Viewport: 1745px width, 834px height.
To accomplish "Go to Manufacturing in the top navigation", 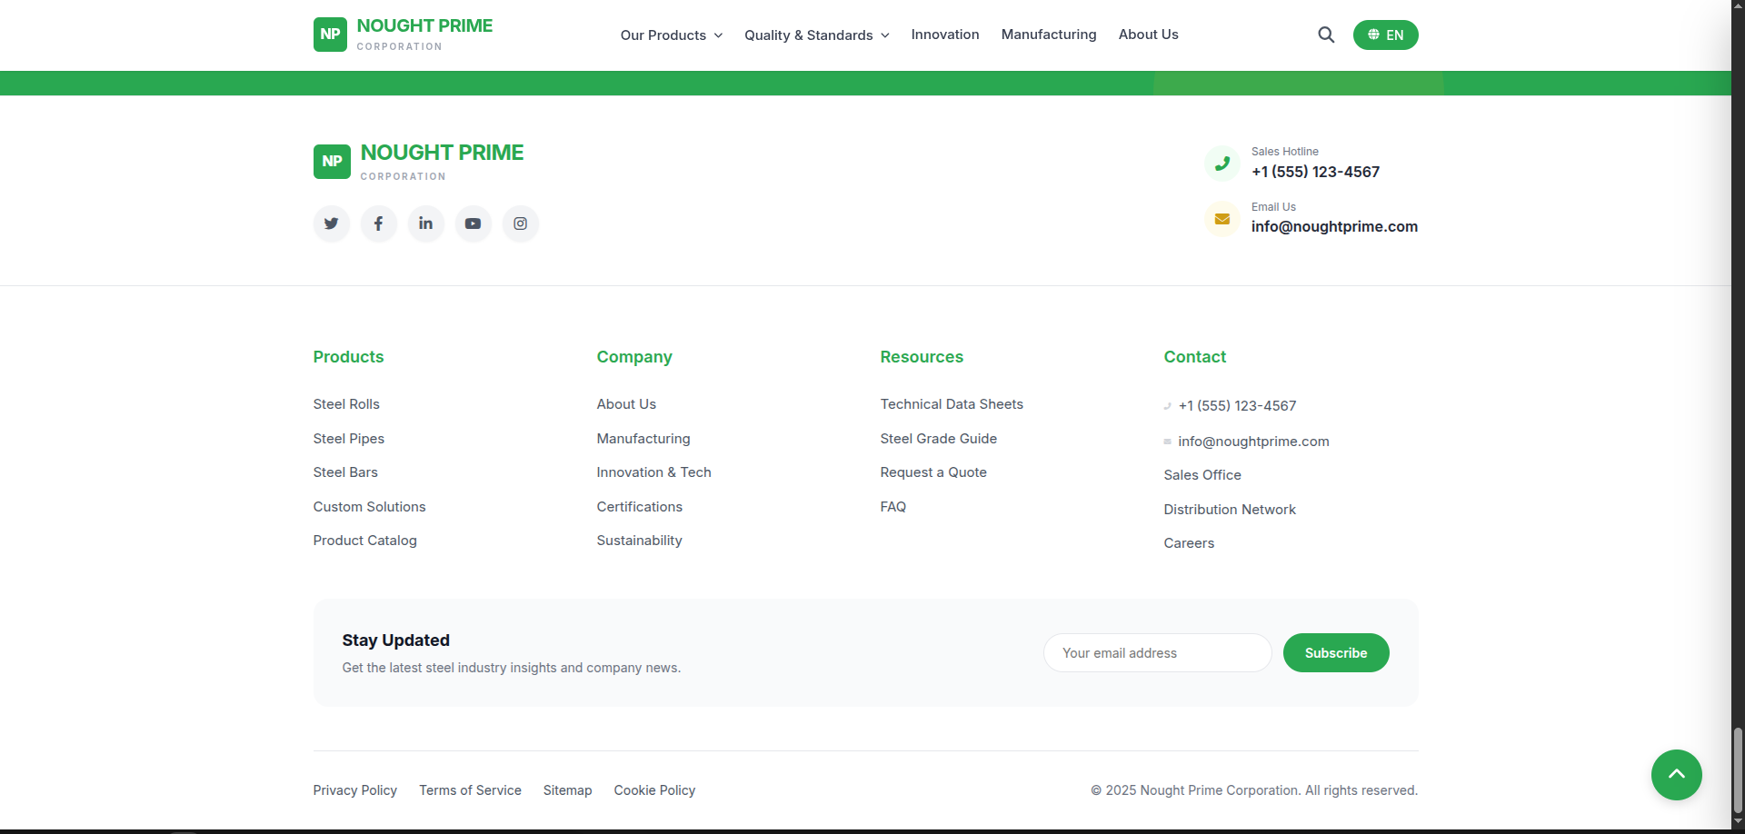I will click(1049, 35).
